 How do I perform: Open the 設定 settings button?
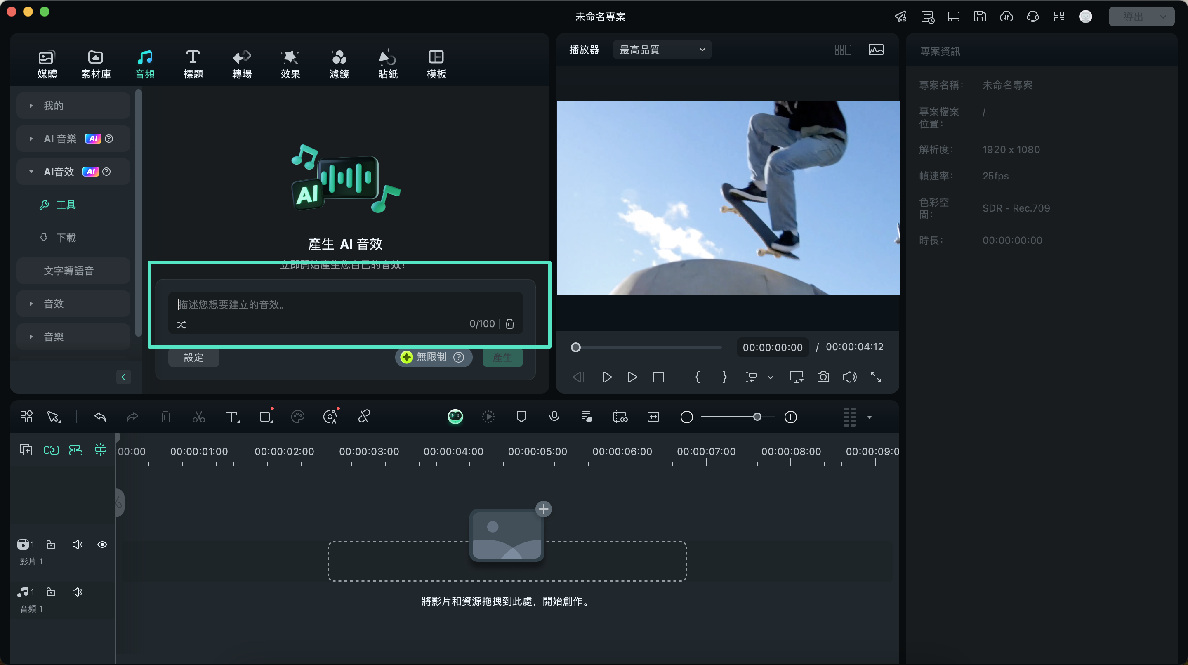pyautogui.click(x=194, y=357)
